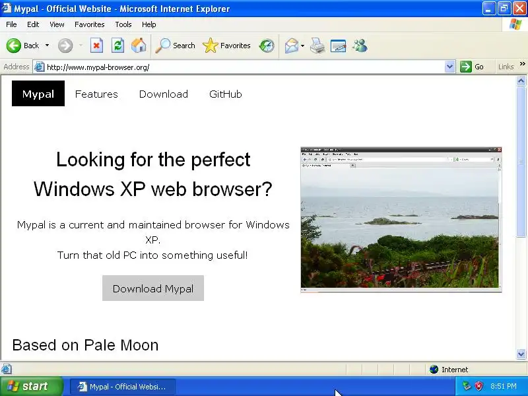
Task: Expand the Links toolbar chevron
Action: 522,63
